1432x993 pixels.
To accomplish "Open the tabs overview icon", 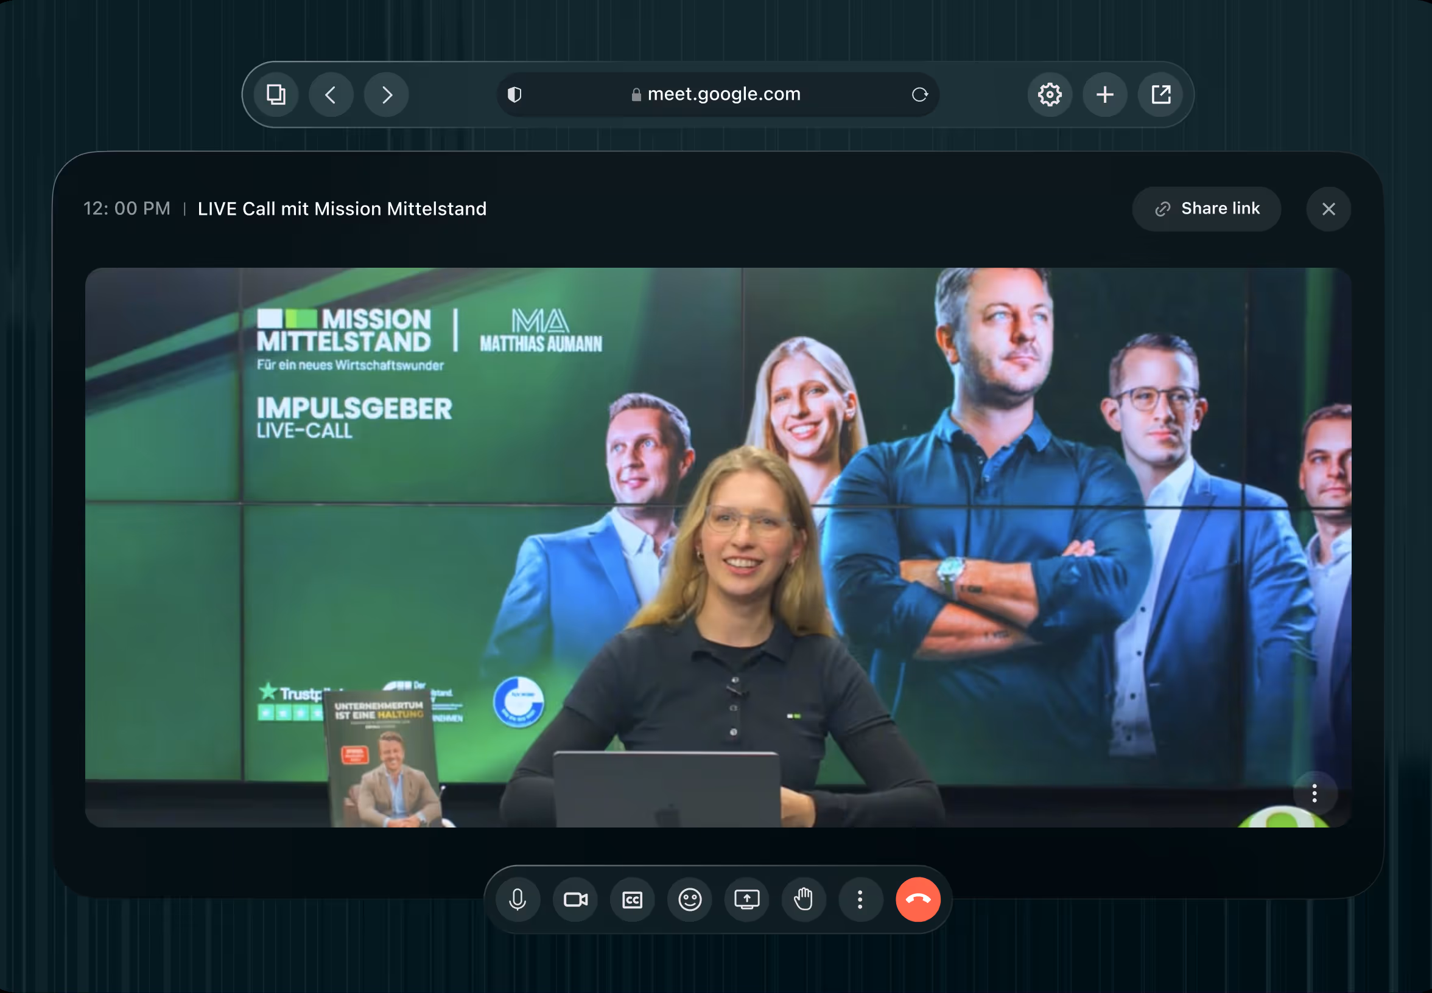I will pos(276,94).
